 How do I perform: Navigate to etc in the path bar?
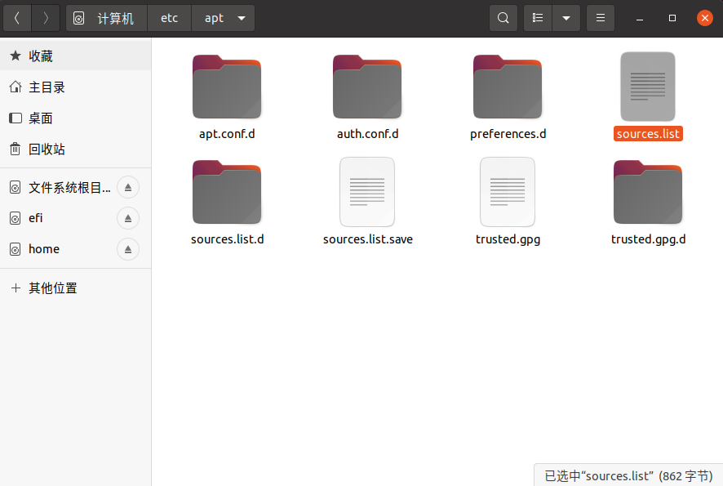(x=169, y=18)
